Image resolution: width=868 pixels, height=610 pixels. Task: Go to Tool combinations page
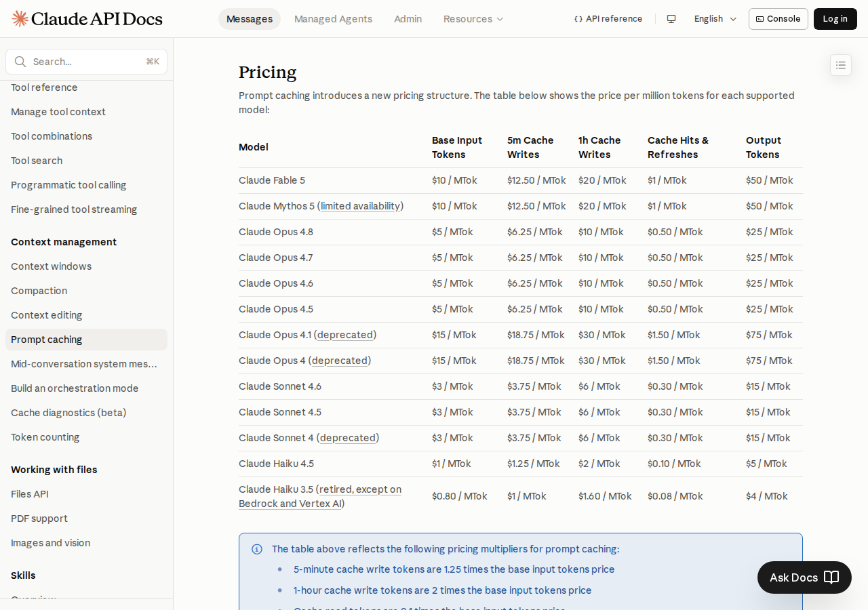(86, 136)
